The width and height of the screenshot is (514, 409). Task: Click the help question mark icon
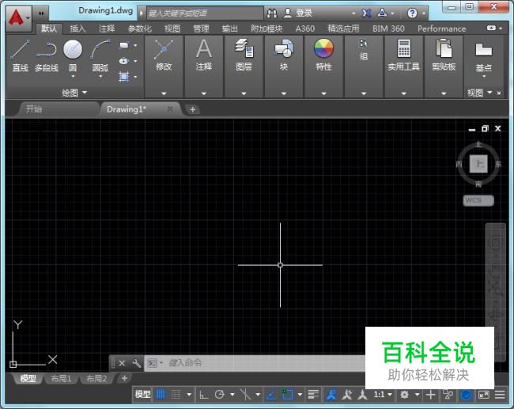pyautogui.click(x=412, y=13)
